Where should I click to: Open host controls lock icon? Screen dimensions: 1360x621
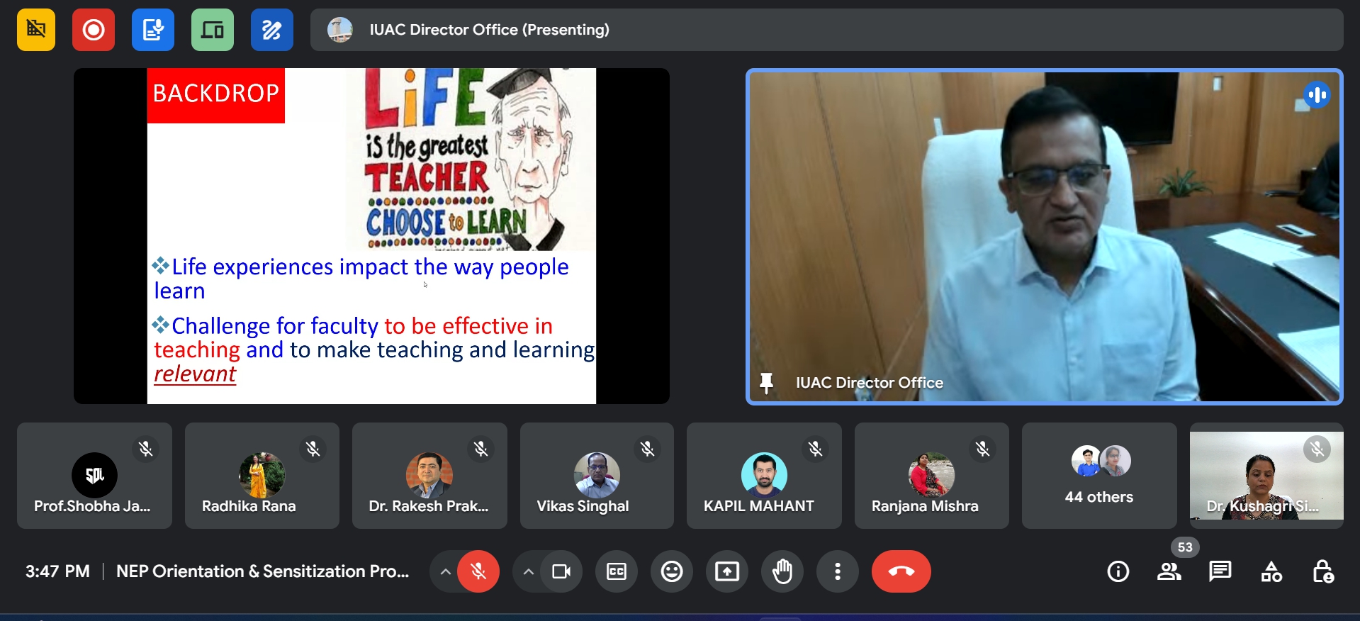(x=1322, y=571)
